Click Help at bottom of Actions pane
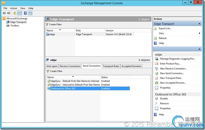 161,114
